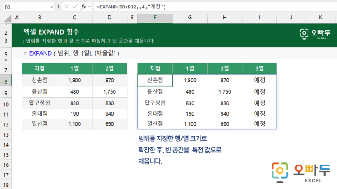Select column J header
The width and height of the screenshot is (337, 189).
(291, 17)
